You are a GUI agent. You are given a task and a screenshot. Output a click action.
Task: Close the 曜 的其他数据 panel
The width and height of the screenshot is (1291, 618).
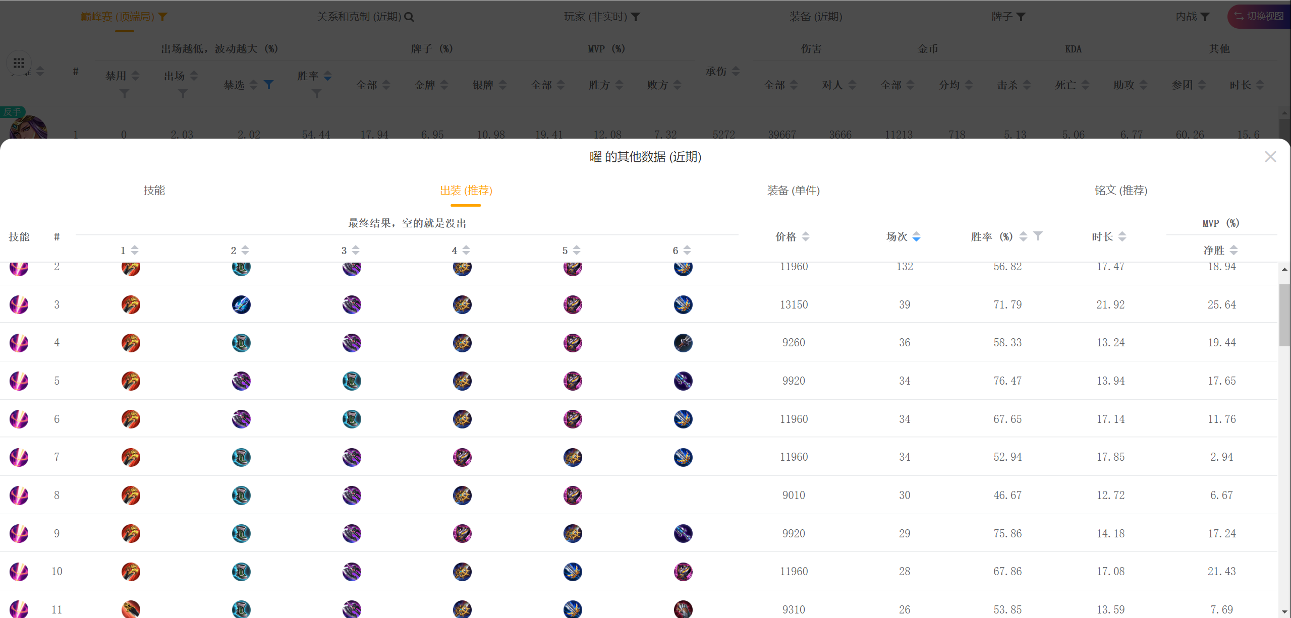pos(1270,157)
